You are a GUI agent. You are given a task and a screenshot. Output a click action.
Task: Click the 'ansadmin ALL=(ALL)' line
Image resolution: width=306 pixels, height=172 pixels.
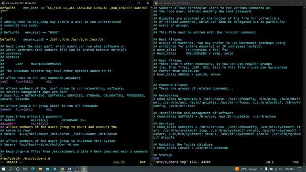click(24, 123)
